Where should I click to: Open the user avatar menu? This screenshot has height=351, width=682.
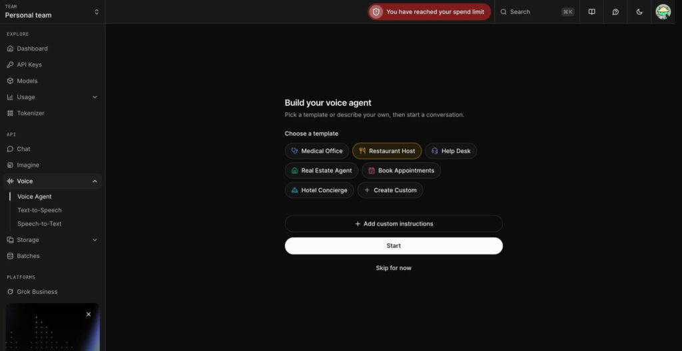pos(663,12)
